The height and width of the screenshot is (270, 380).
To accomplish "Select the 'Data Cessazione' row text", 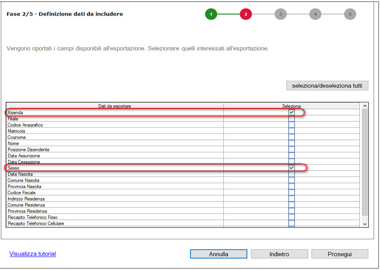I will click(x=24, y=162).
